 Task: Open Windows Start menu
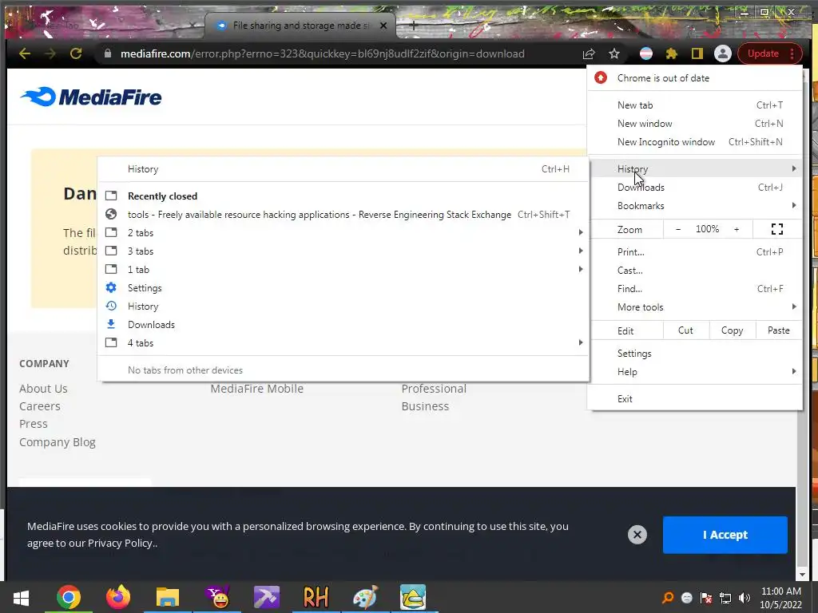pyautogui.click(x=21, y=597)
